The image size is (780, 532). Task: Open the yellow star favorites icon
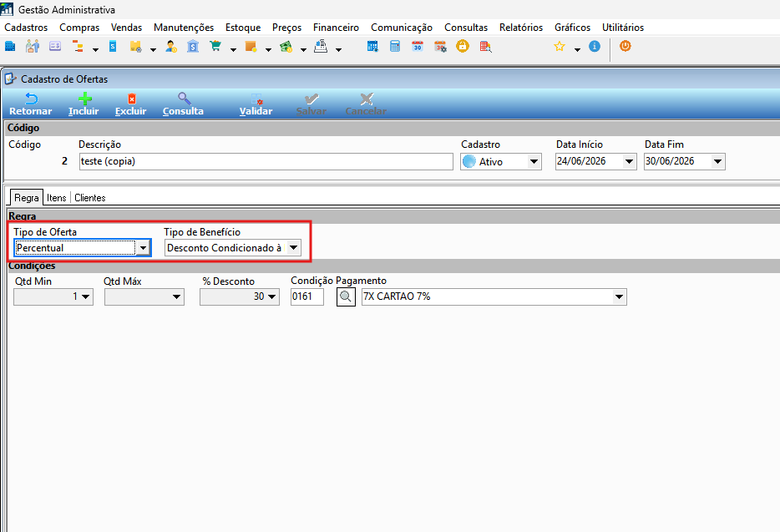[560, 47]
